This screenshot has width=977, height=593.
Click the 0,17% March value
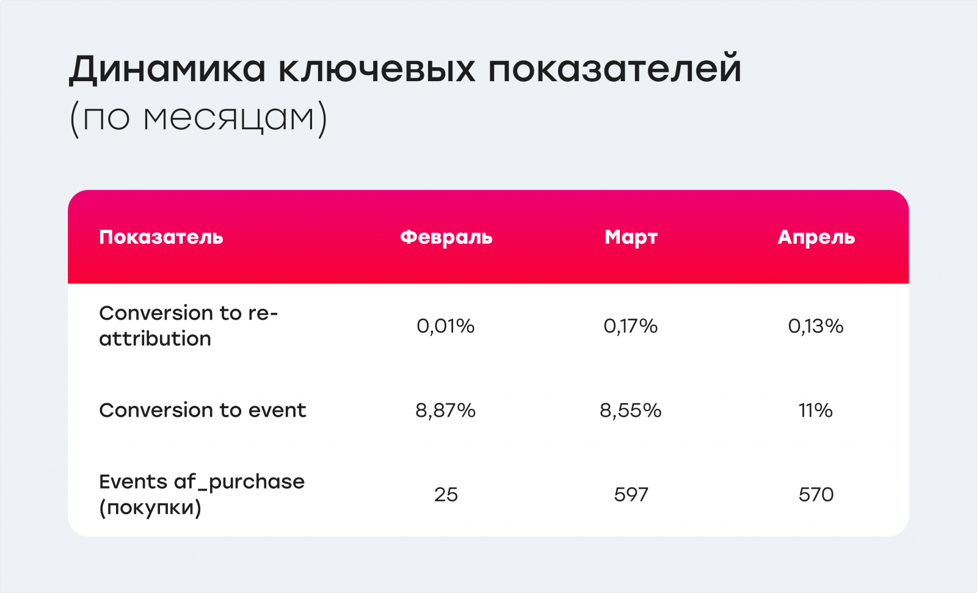[631, 326]
